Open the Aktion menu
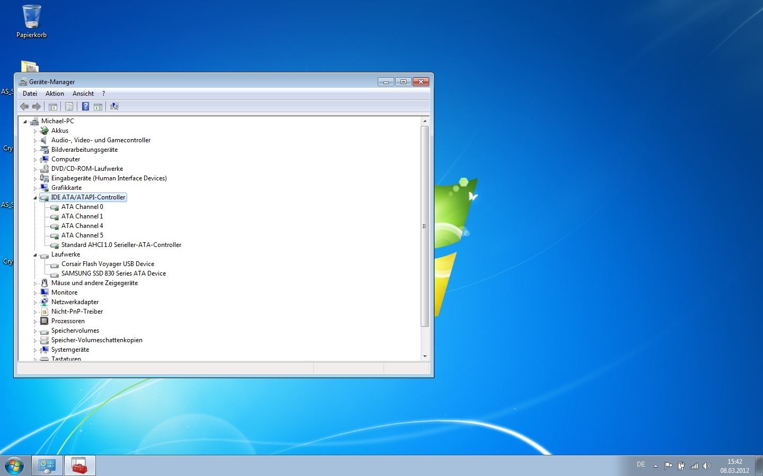Screen dimensions: 763x476 coord(55,94)
